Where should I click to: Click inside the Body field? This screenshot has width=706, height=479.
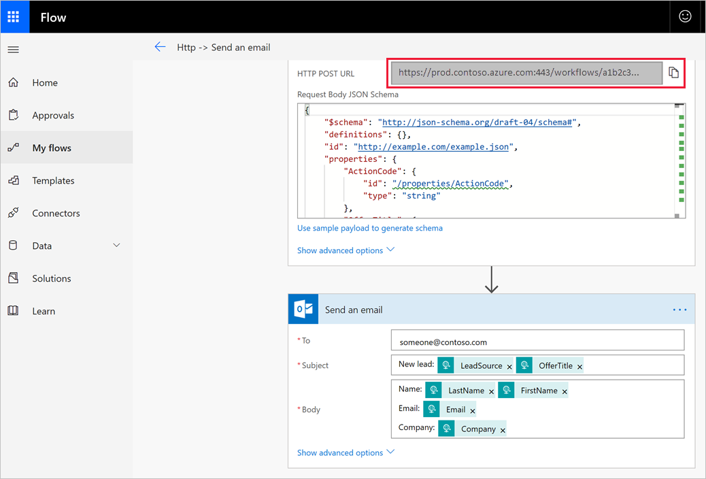pos(537,409)
